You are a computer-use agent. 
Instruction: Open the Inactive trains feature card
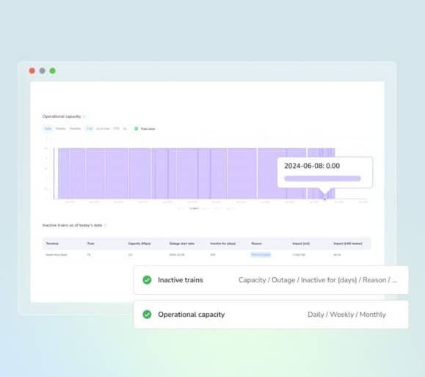coord(271,280)
